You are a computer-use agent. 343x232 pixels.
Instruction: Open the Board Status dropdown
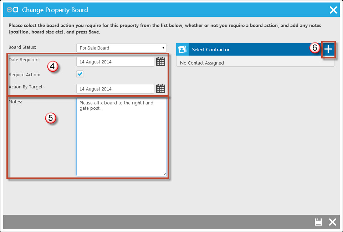pos(122,48)
